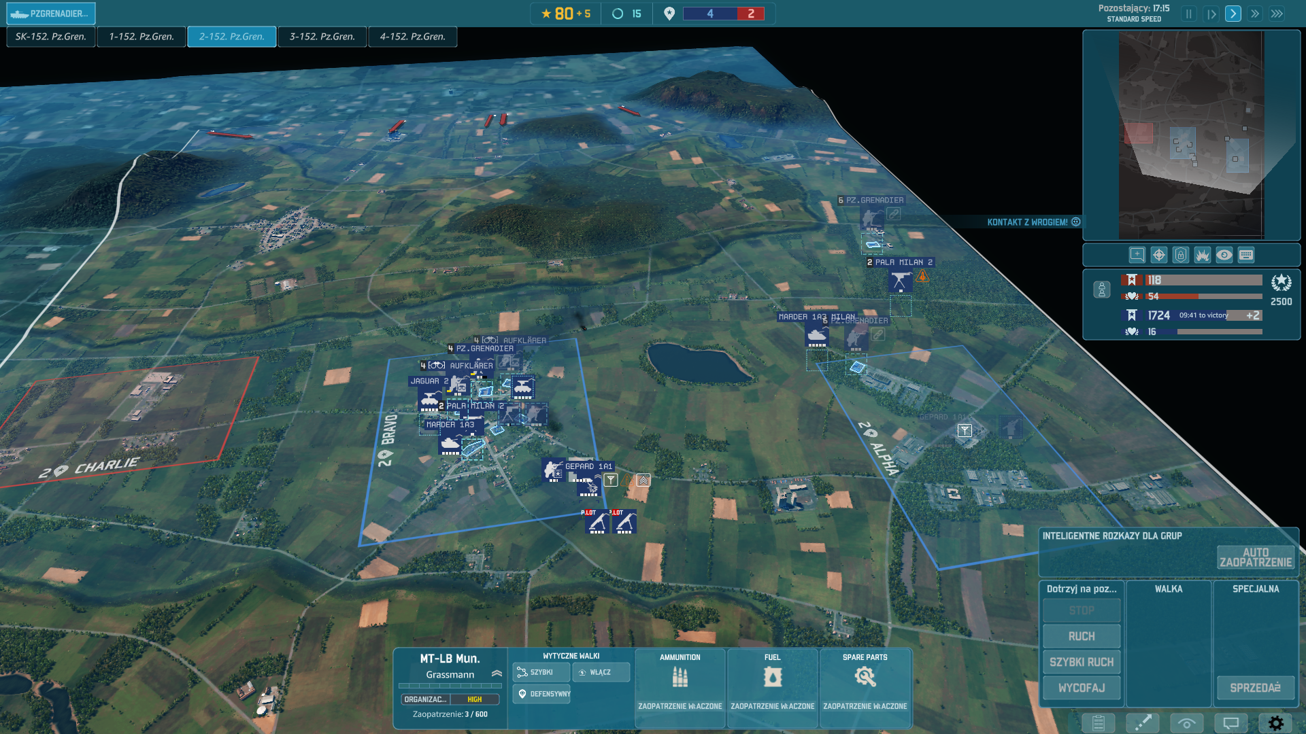
Task: Expand the KONTAKT Z WROGIEM notification
Action: coord(1075,222)
